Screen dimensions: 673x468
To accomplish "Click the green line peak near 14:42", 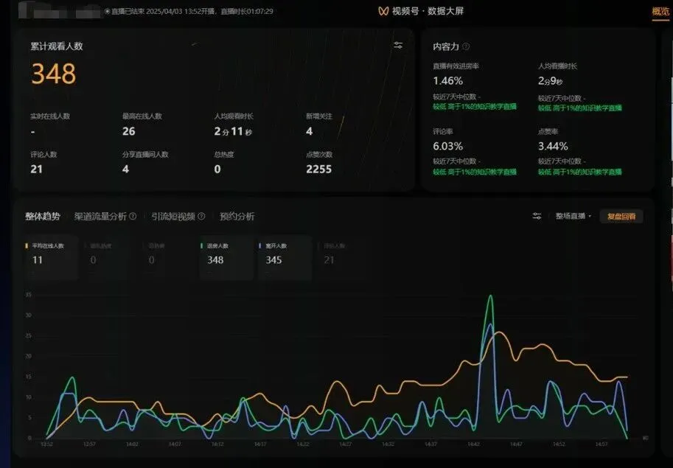I will pos(490,296).
